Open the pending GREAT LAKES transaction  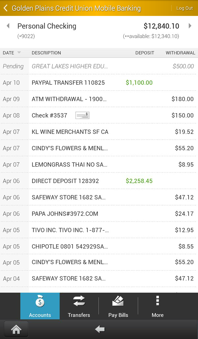tap(99, 66)
